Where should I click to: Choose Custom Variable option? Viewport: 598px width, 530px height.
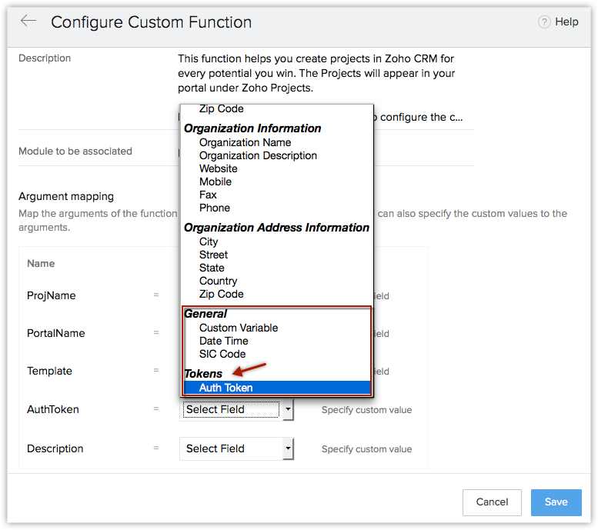coord(239,328)
